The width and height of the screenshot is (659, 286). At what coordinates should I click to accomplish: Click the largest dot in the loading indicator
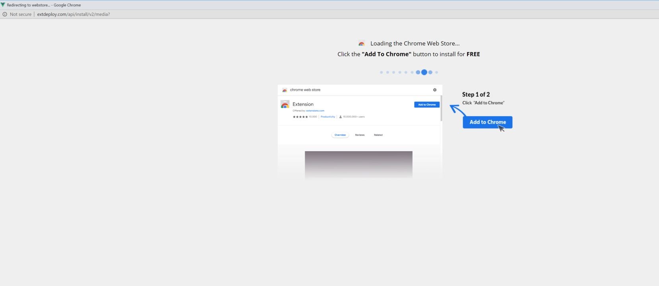click(424, 72)
